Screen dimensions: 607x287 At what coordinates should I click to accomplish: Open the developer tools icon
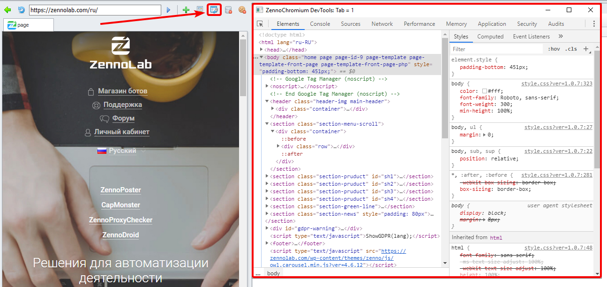pyautogui.click(x=214, y=9)
